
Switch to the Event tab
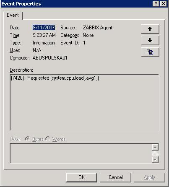coord(13,15)
